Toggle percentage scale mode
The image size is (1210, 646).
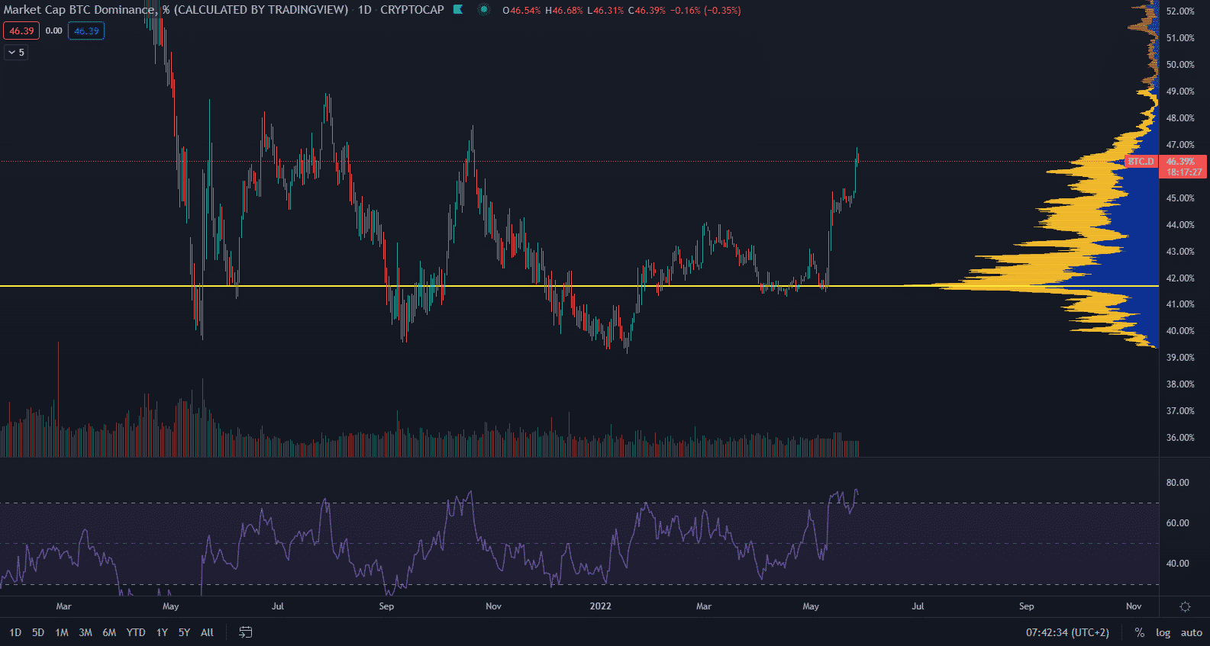(x=1139, y=632)
